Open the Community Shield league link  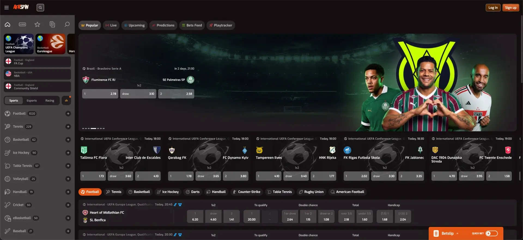coord(37,87)
